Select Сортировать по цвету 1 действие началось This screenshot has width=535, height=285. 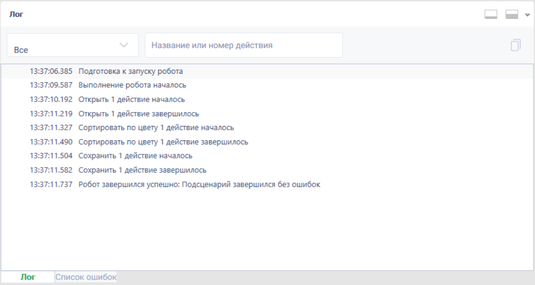click(x=267, y=128)
